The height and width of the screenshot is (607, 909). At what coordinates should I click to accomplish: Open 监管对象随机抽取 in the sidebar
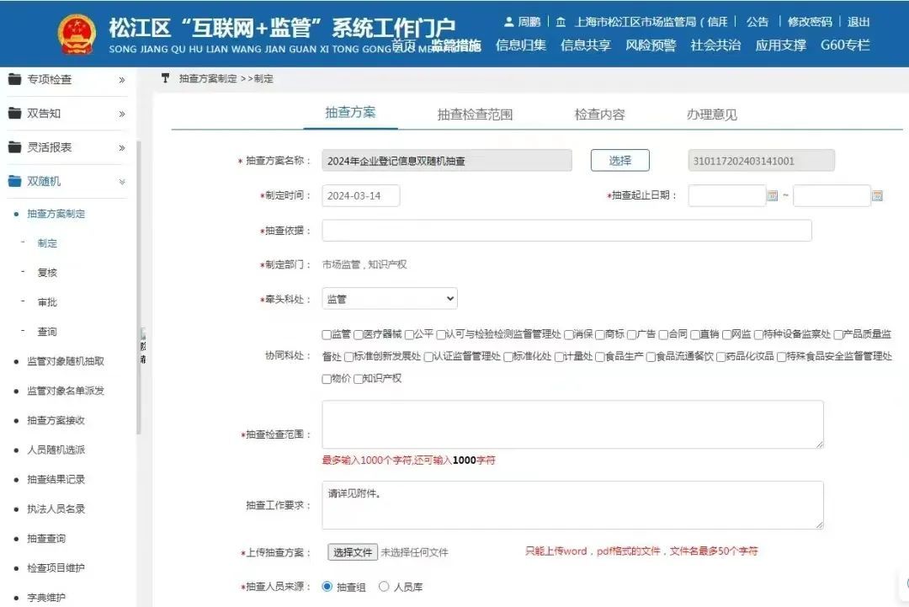point(66,361)
